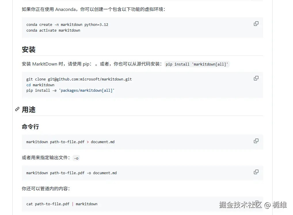The image size is (293, 215).
Task: Click the text 或者用来指定输出文件
Action: [46, 158]
